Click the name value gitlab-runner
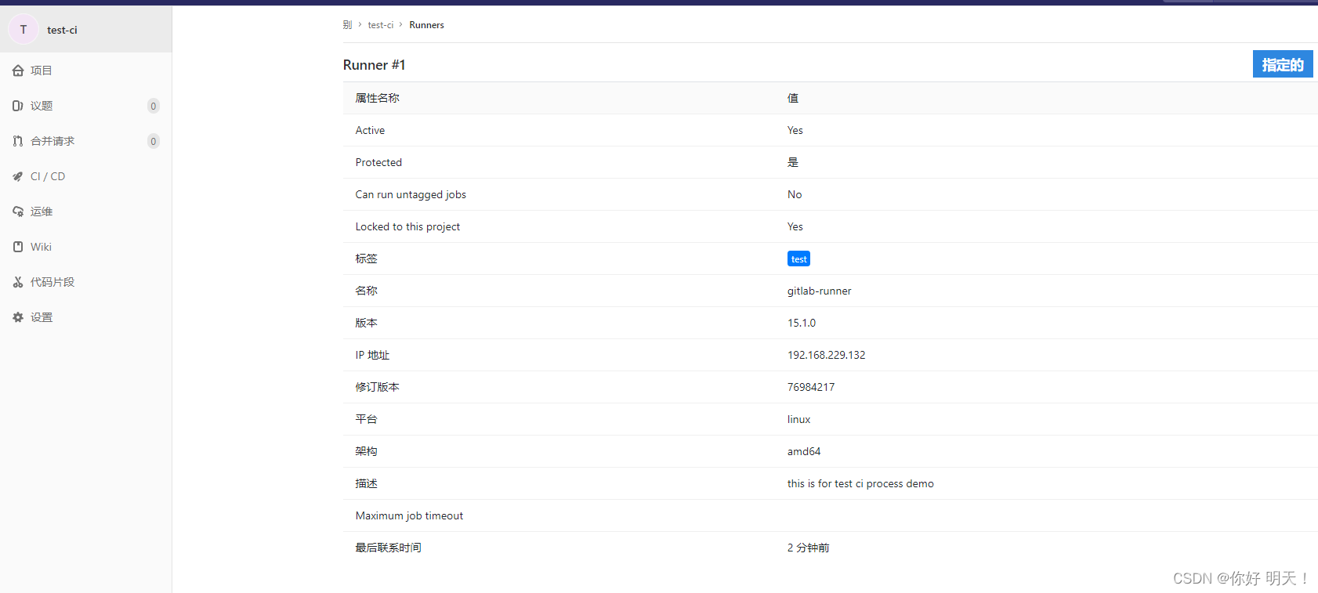Viewport: 1318px width, 593px height. click(x=819, y=291)
